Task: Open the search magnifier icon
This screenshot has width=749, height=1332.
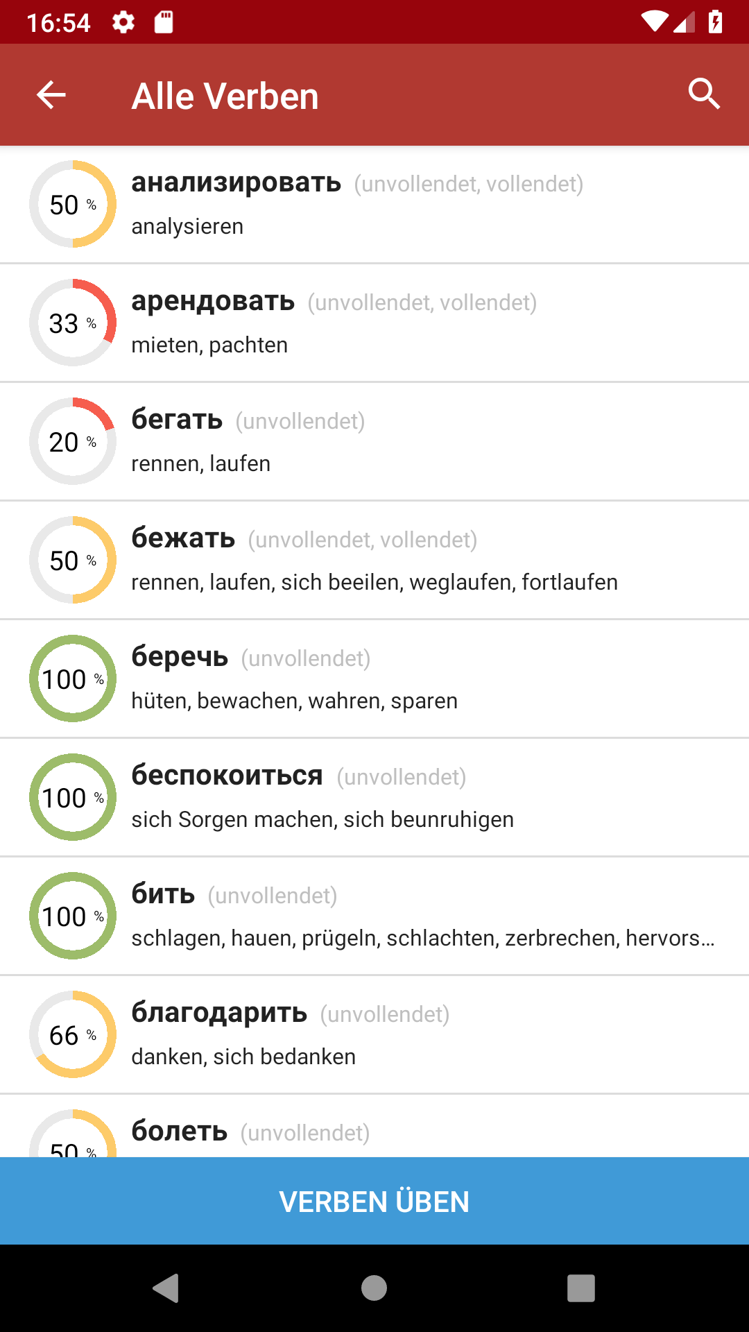Action: [704, 94]
